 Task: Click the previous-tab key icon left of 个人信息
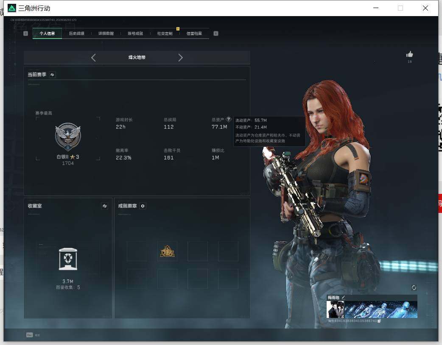pos(25,33)
